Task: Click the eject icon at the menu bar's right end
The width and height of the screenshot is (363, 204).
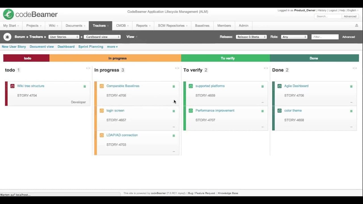Action: (356, 25)
